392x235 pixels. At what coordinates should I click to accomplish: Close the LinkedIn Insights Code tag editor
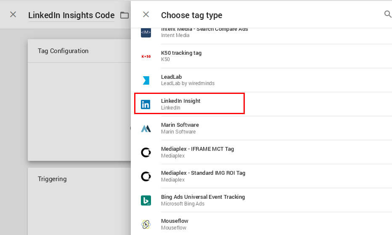[x=13, y=14]
